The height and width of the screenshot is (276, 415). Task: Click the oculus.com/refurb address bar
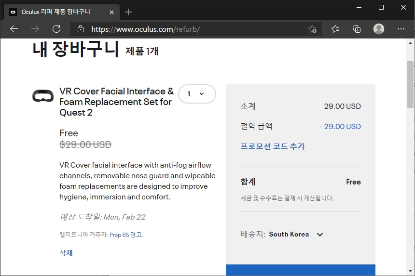[196, 29]
